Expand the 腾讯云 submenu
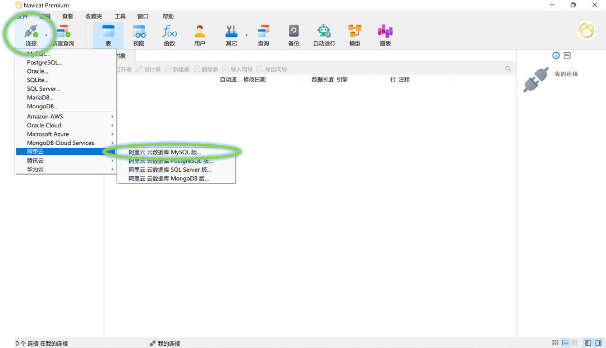Image resolution: width=606 pixels, height=348 pixels. (66, 161)
